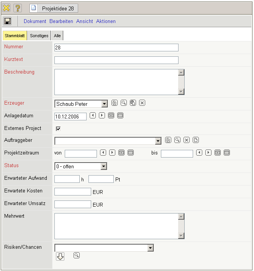Expand the Auftraggeber dropdown list
254x271 pixels.
point(158,141)
